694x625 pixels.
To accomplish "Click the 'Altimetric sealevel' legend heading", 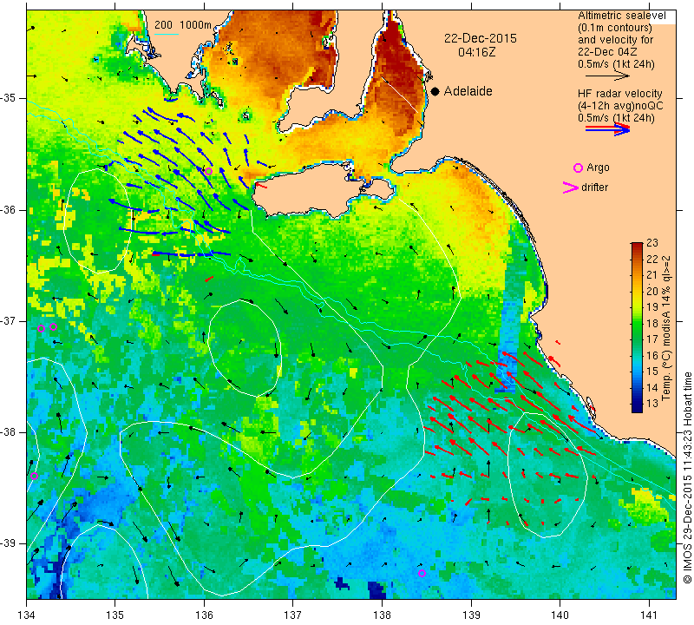I will coord(621,16).
